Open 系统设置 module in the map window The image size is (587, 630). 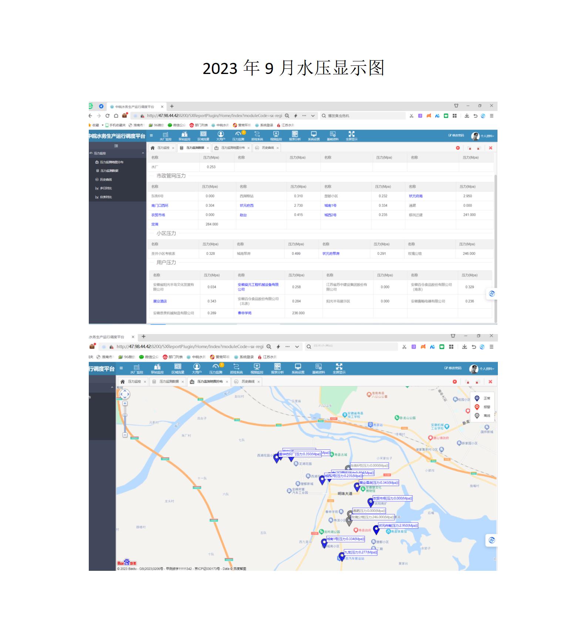(x=298, y=368)
